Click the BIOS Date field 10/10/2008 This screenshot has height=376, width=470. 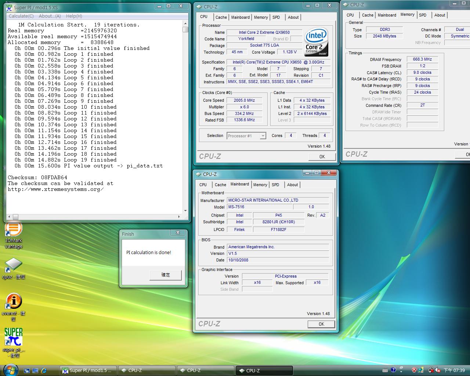point(278,260)
